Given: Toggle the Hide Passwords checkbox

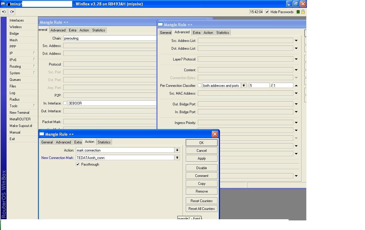Looking at the screenshot, I should (267, 12).
